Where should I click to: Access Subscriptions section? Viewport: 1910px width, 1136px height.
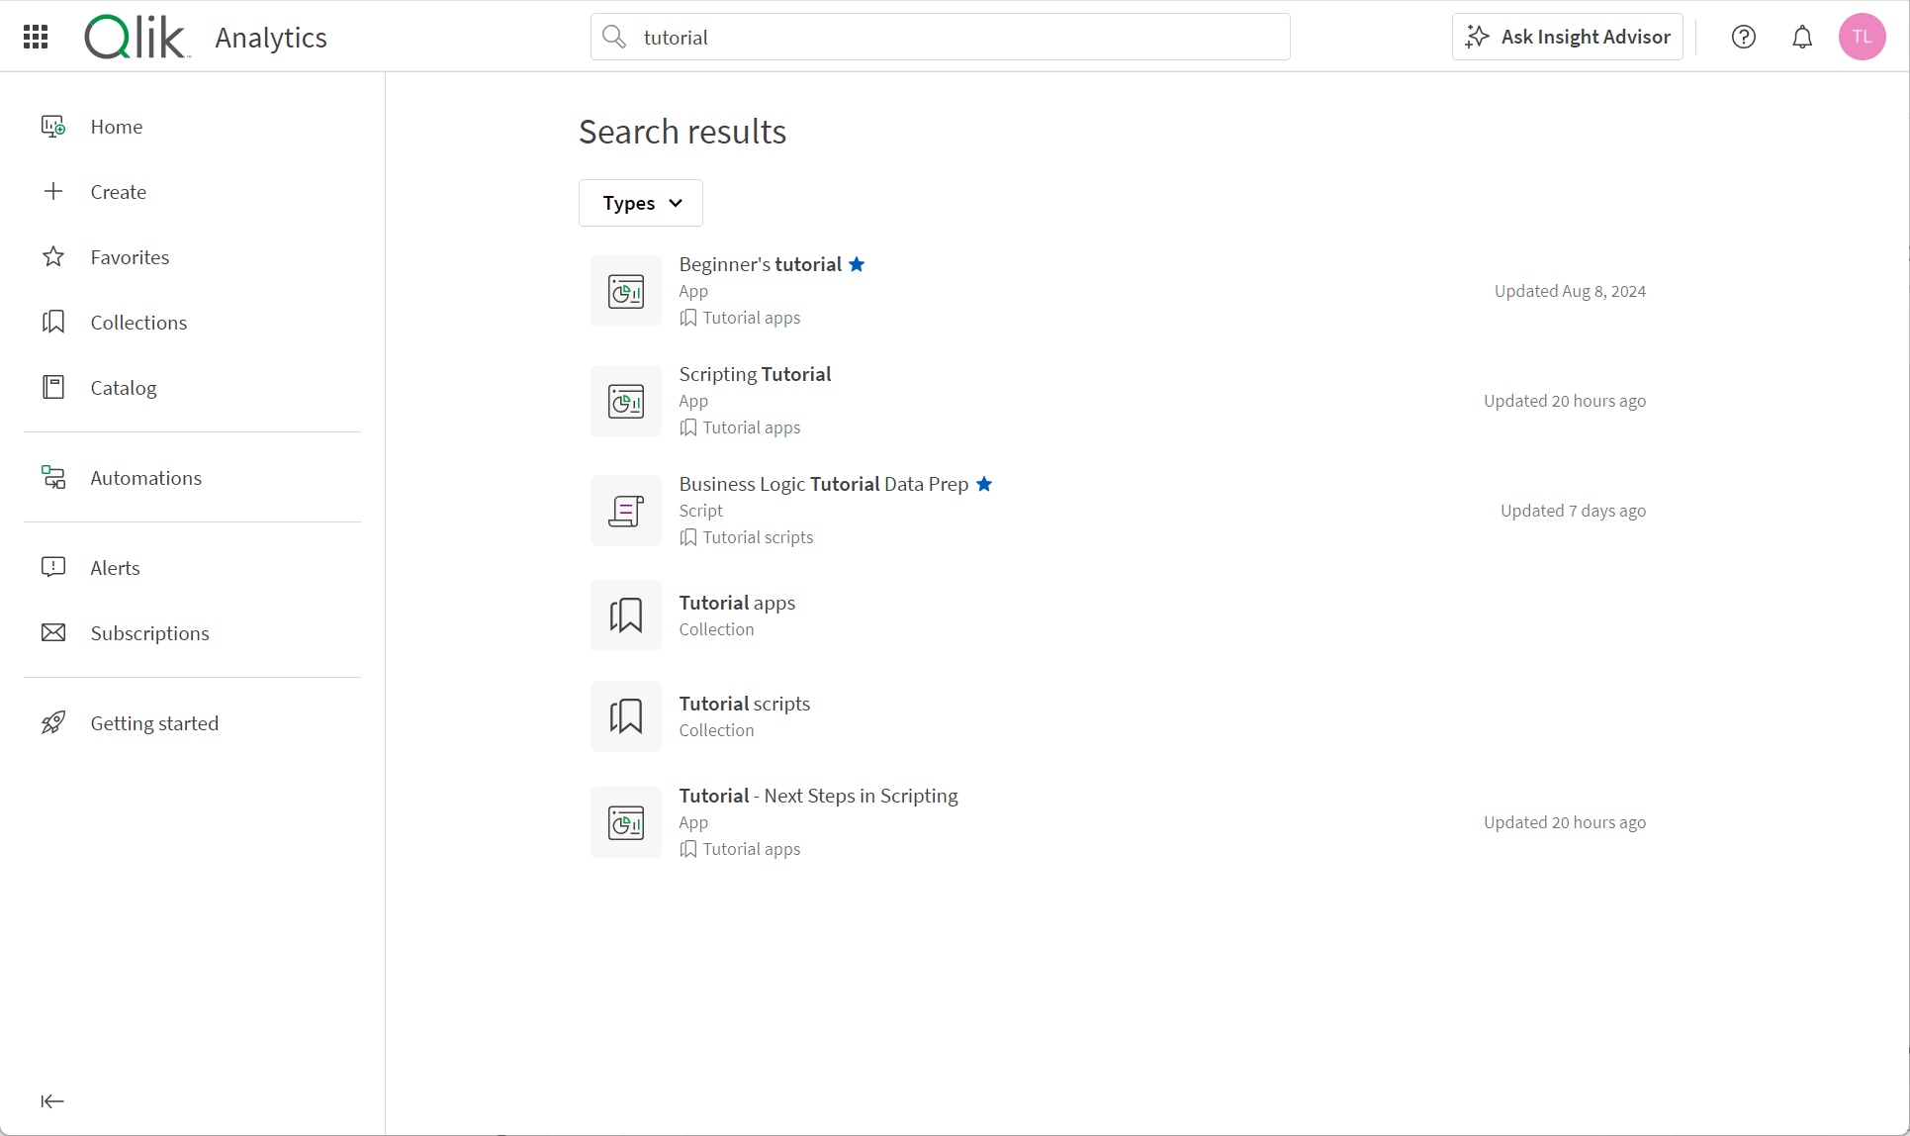coord(148,631)
